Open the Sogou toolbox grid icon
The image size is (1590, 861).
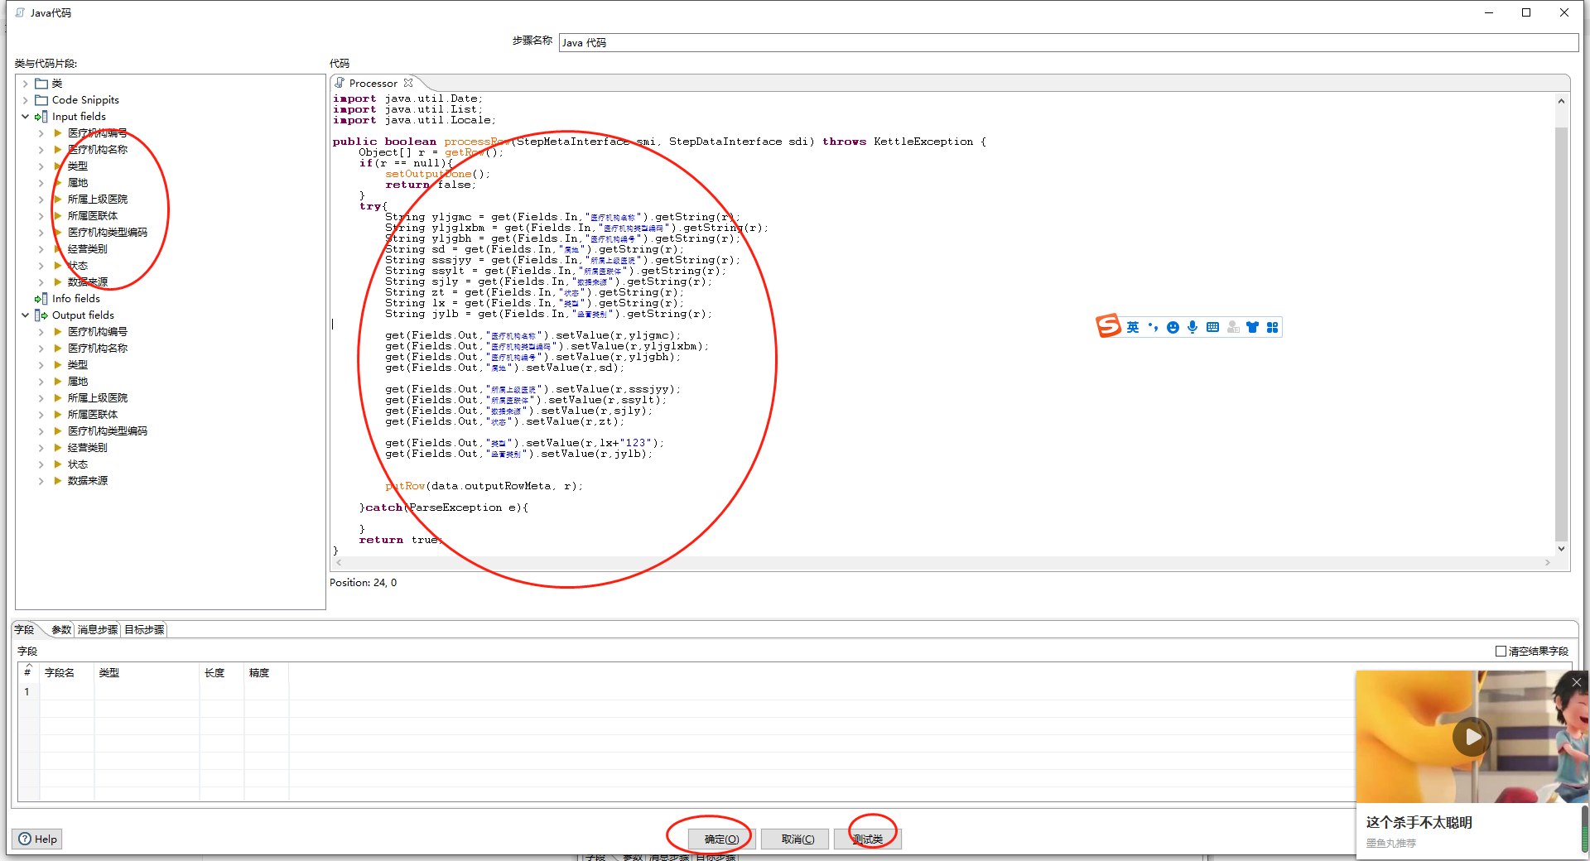click(x=1272, y=327)
